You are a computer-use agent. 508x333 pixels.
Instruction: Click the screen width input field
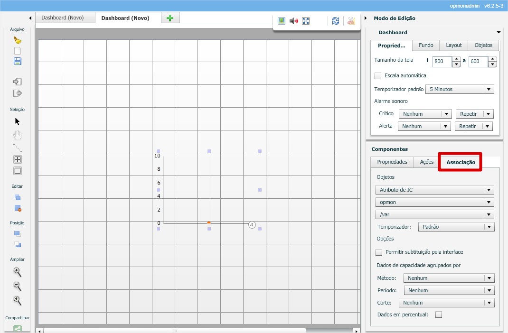coord(442,61)
